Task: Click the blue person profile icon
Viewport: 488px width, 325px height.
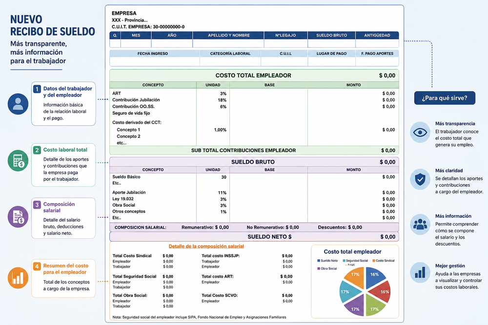Action: pyautogui.click(x=18, y=104)
